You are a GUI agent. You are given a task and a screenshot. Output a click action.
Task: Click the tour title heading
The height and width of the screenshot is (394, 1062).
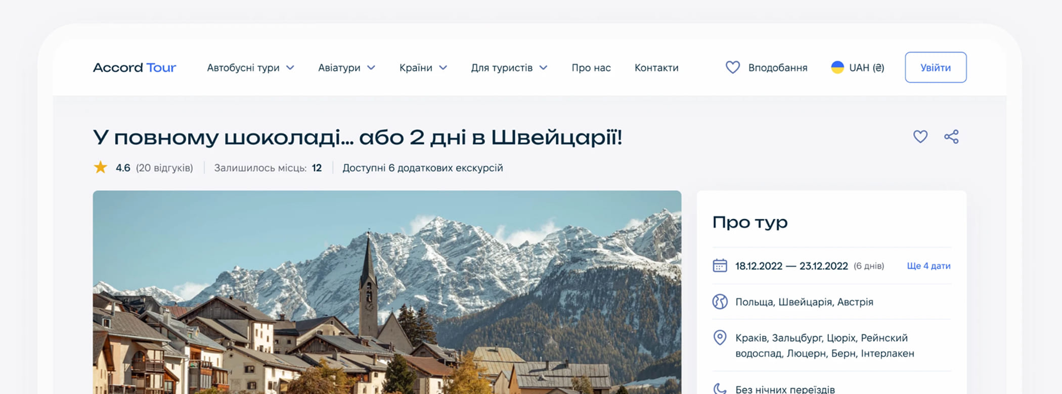pyautogui.click(x=358, y=137)
